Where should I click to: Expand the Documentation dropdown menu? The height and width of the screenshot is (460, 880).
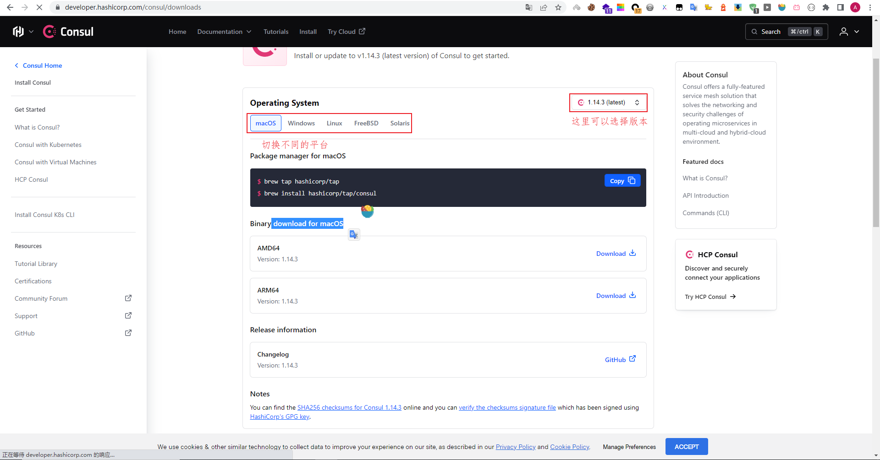click(225, 32)
